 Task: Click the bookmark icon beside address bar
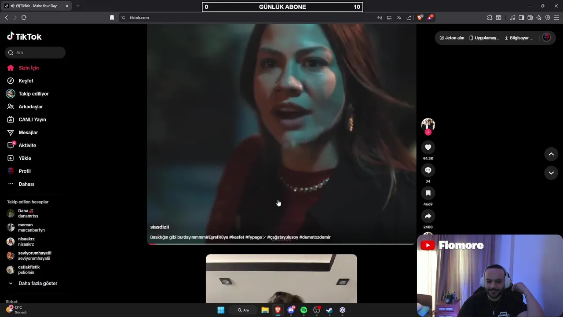point(112,18)
